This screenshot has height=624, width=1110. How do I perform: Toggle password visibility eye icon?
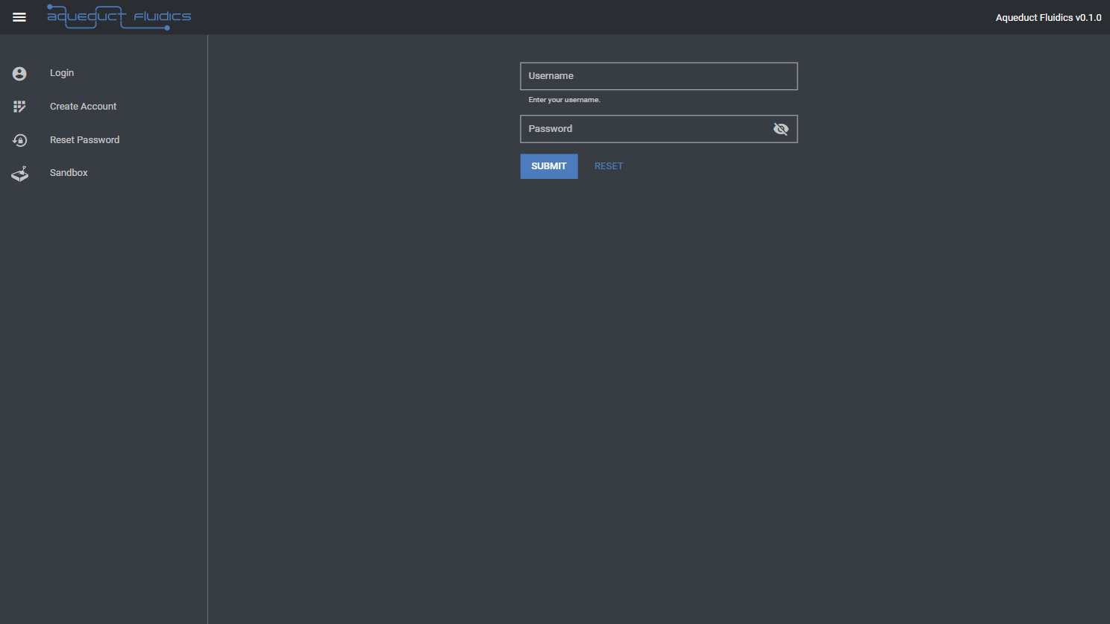coord(781,129)
